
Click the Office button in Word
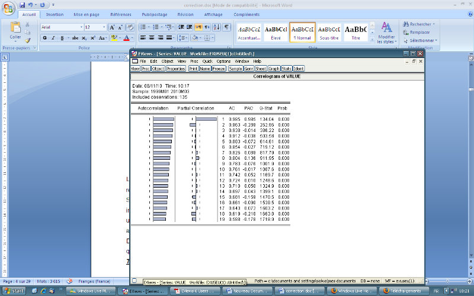(8, 7)
